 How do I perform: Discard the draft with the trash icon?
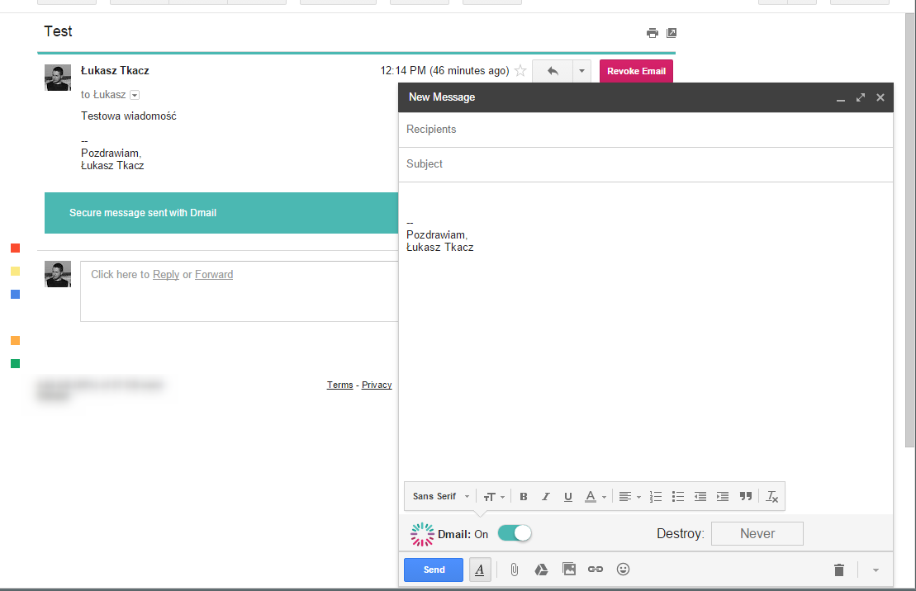(x=839, y=570)
